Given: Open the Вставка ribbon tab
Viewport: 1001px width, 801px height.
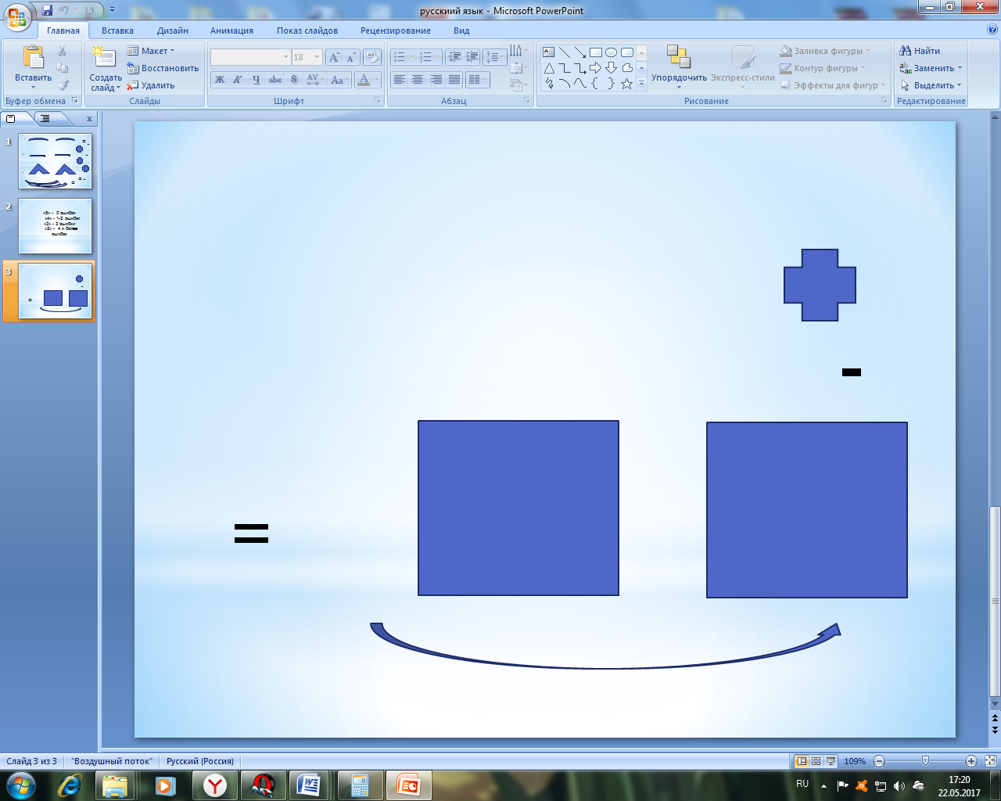Looking at the screenshot, I should [117, 31].
